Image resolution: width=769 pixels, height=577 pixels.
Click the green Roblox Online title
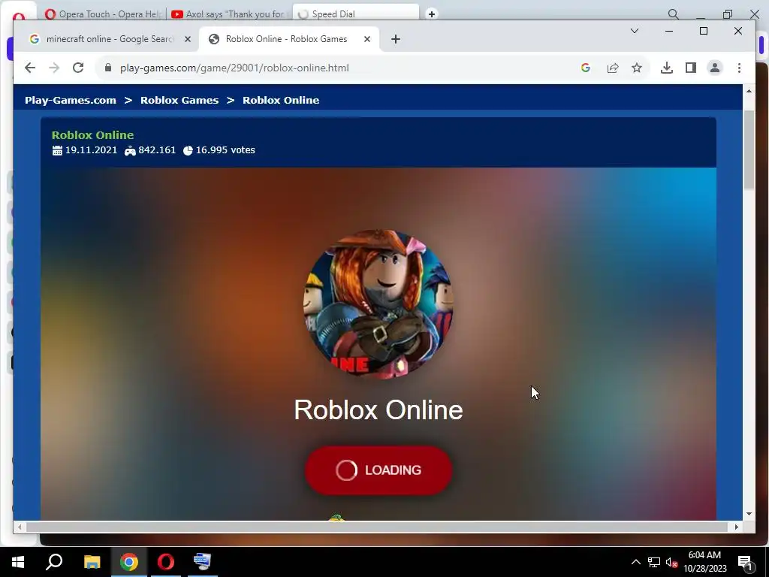92,135
